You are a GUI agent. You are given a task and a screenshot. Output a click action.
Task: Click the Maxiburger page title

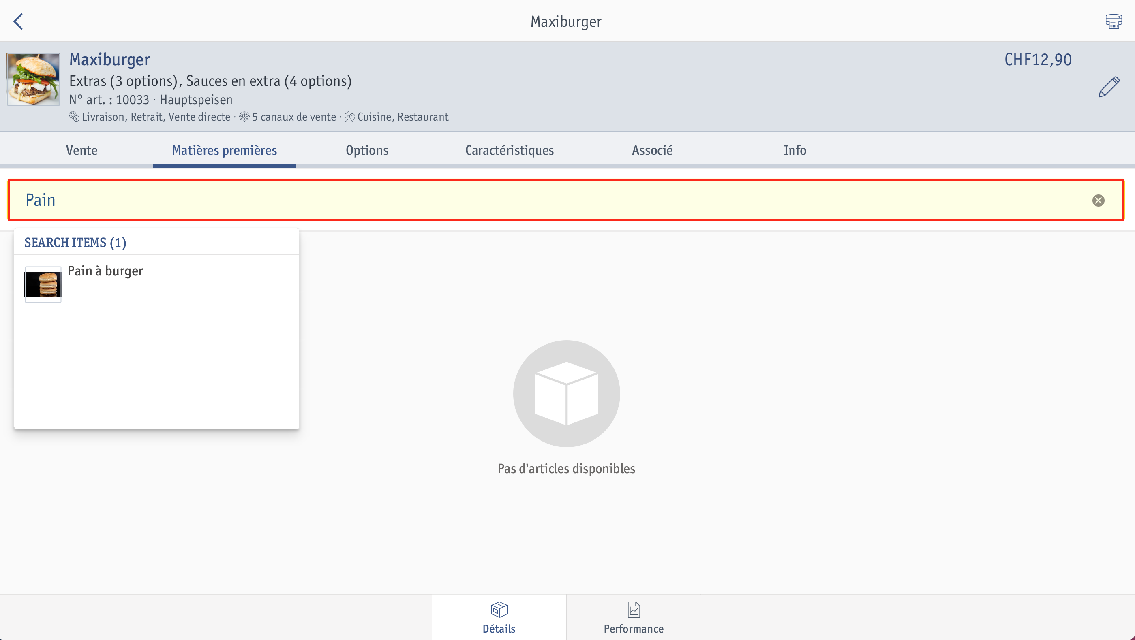tap(566, 21)
